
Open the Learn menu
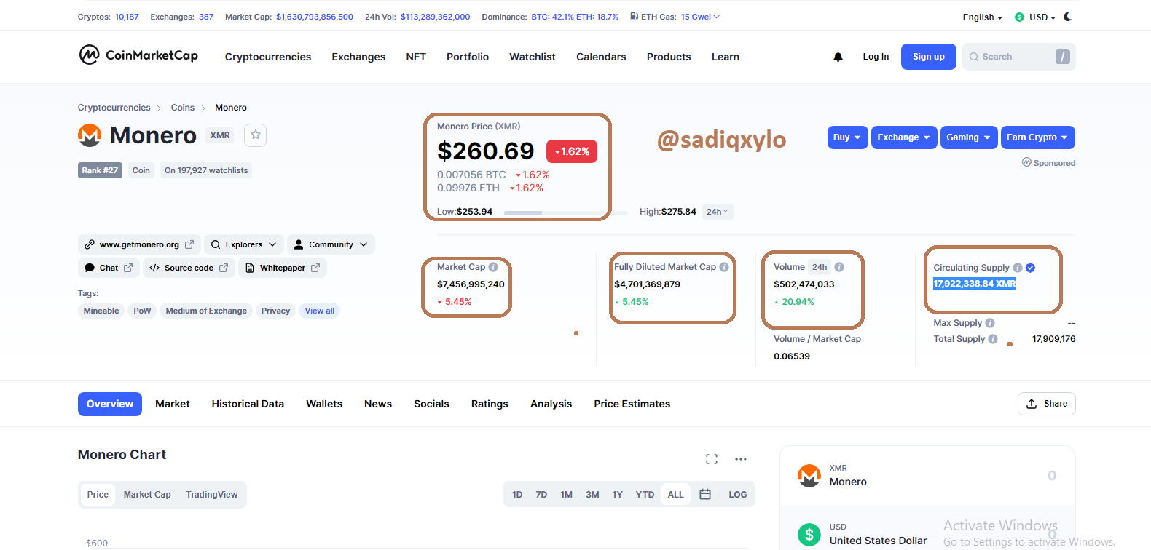coord(726,57)
